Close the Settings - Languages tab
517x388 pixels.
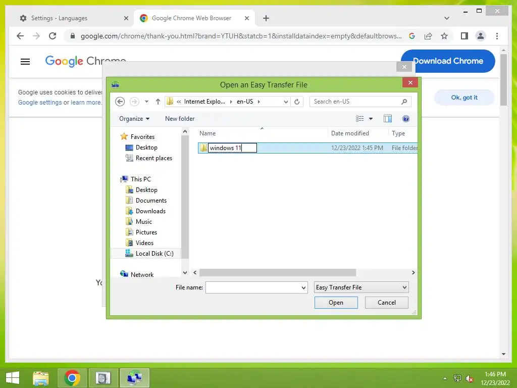tap(126, 18)
